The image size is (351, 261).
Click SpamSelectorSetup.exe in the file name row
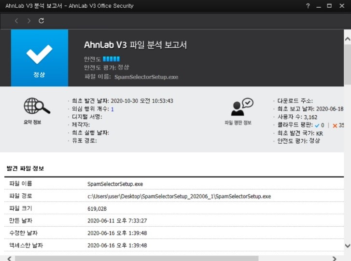tap(115, 184)
